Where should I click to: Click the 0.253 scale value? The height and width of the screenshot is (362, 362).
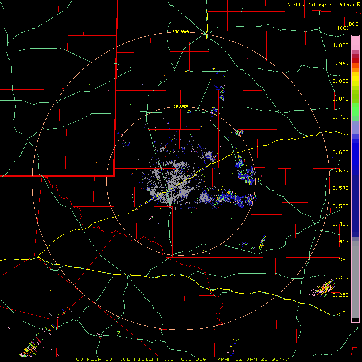[341, 295]
